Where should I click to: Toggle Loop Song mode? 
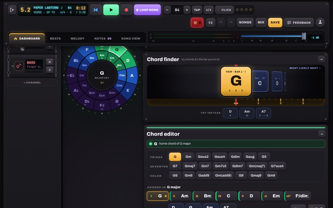(x=147, y=10)
